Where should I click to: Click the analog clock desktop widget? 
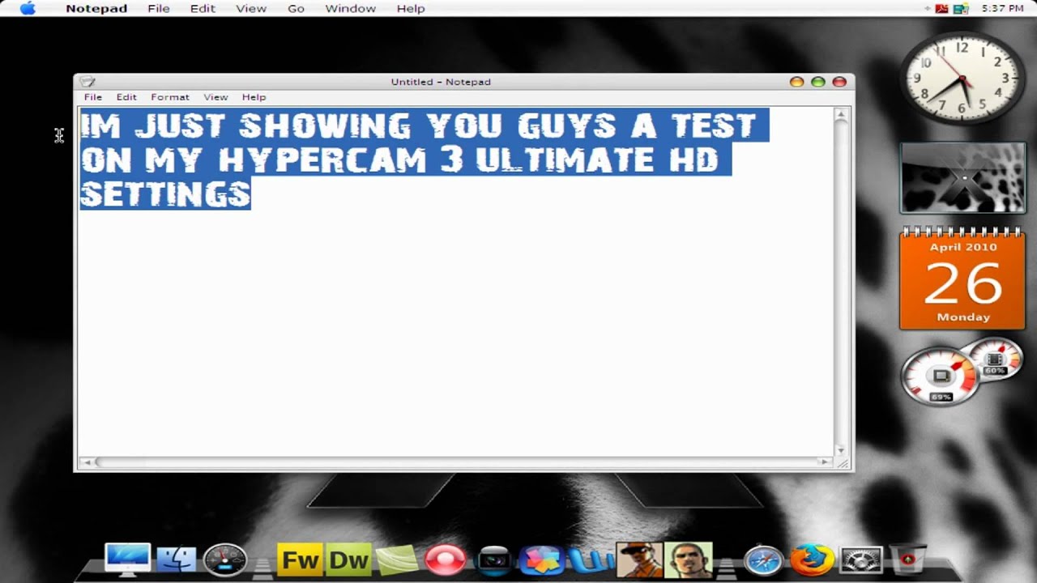pos(962,79)
